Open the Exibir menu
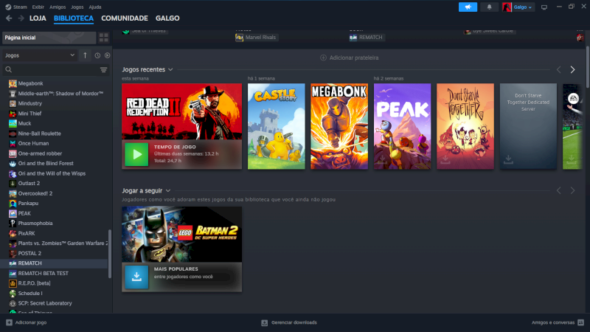The height and width of the screenshot is (332, 590). [38, 7]
